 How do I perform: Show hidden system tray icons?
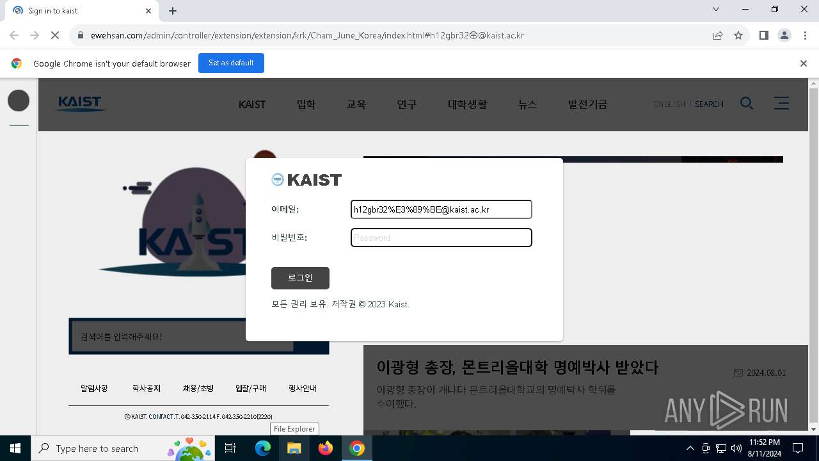690,448
